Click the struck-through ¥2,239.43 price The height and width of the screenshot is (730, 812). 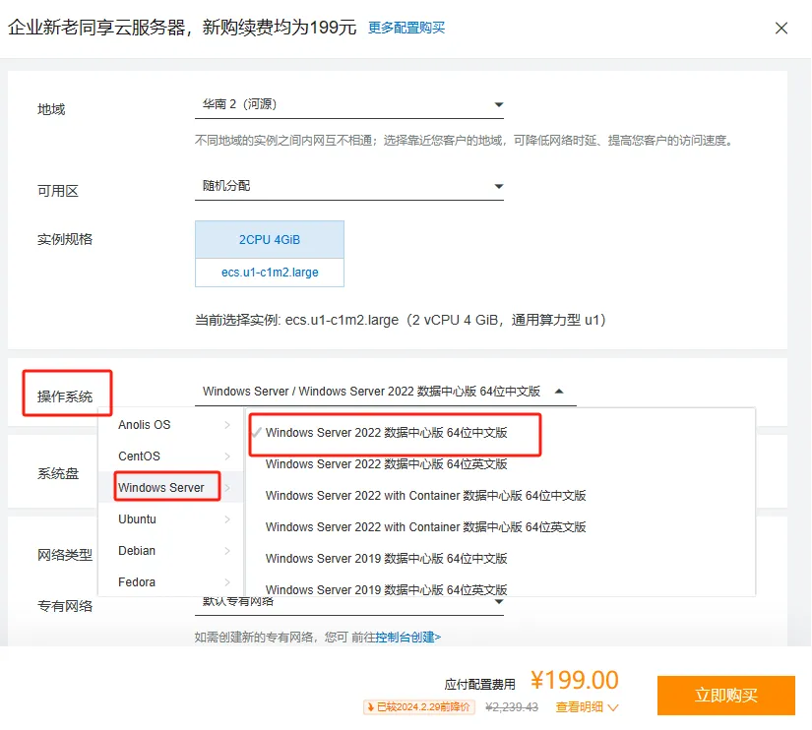pos(512,707)
